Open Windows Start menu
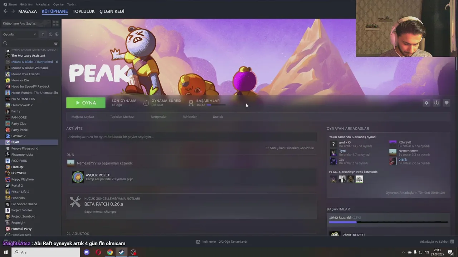The image size is (458, 257). (5, 252)
